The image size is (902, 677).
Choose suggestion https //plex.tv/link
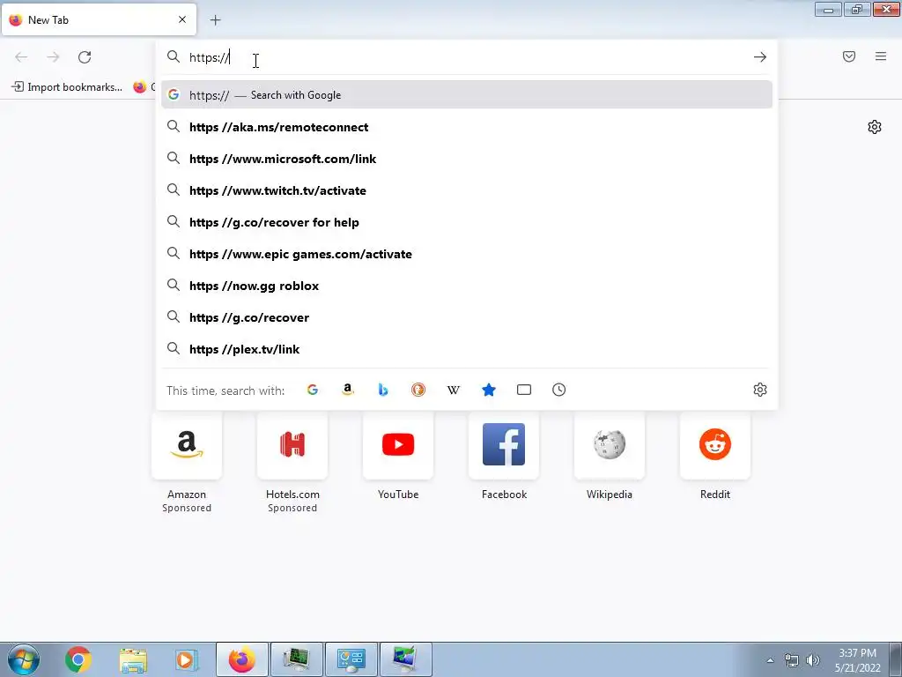[x=467, y=349]
